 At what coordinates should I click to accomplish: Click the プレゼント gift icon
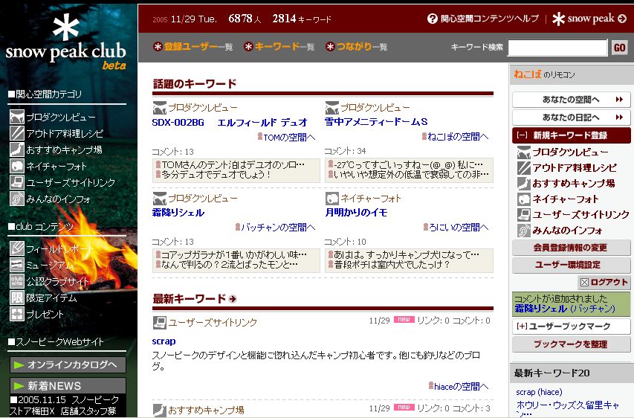17,314
